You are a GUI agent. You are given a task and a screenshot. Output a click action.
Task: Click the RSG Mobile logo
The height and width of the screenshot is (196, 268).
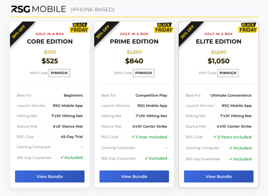(38, 9)
